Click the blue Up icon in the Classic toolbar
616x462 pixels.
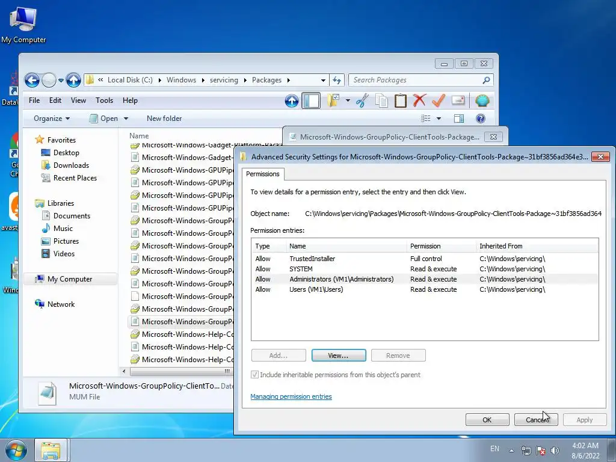[292, 101]
